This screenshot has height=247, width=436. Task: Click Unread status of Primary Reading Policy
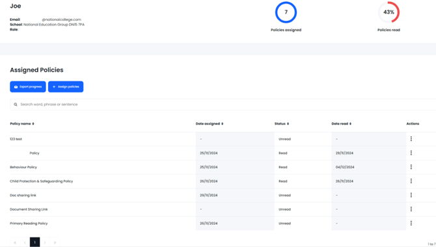(x=284, y=224)
